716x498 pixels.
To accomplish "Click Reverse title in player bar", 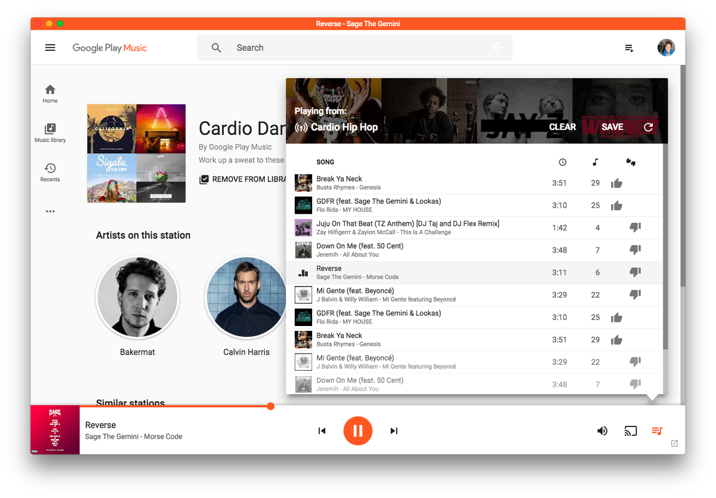I will (x=101, y=425).
